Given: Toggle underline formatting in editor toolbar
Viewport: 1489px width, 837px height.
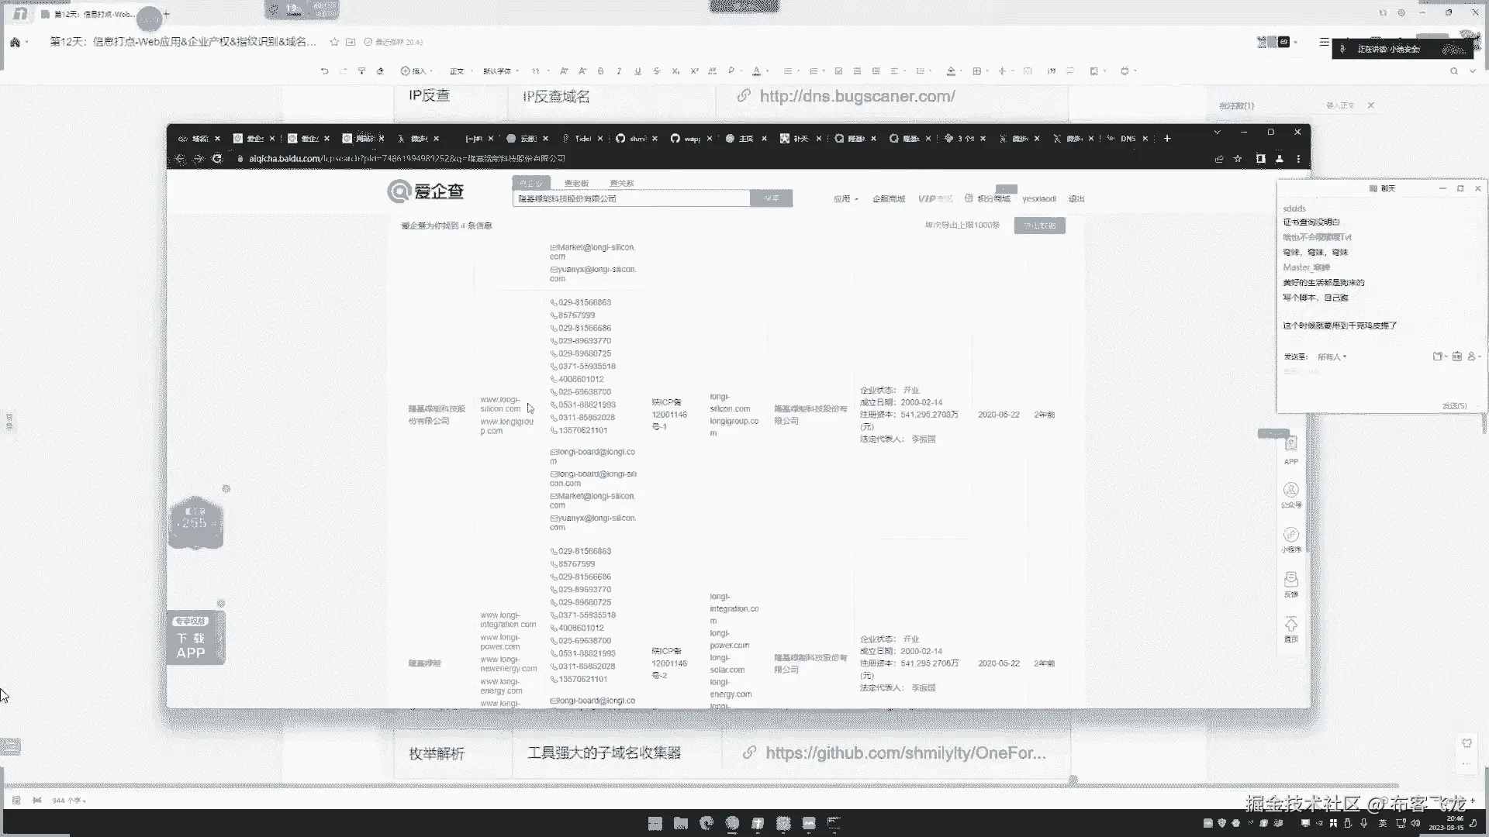Looking at the screenshot, I should (637, 71).
